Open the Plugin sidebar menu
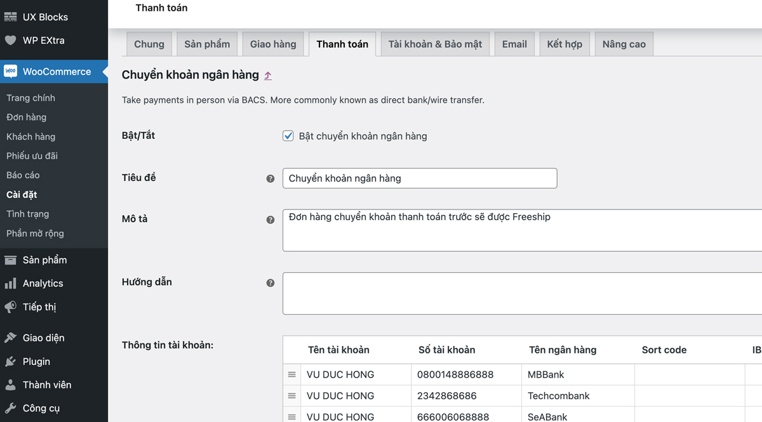This screenshot has height=422, width=762. [36, 362]
